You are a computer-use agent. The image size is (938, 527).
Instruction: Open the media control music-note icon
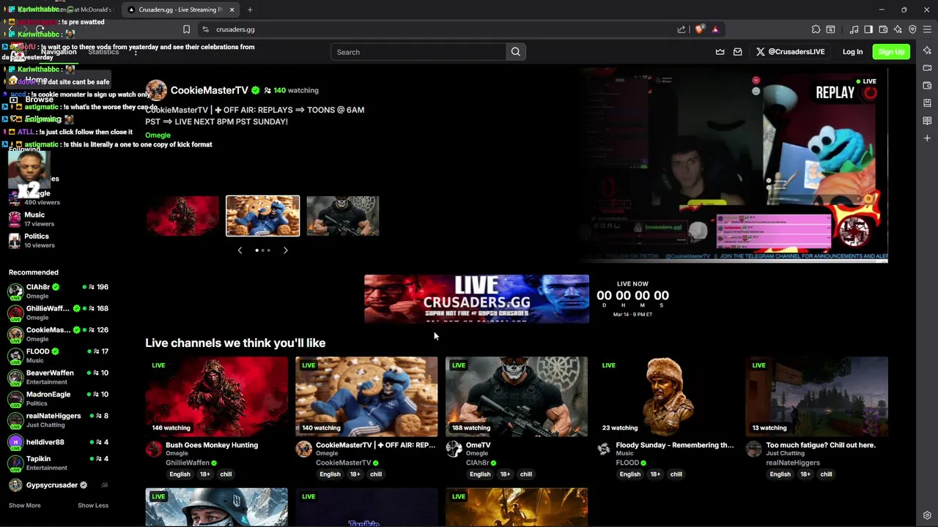[x=854, y=29]
